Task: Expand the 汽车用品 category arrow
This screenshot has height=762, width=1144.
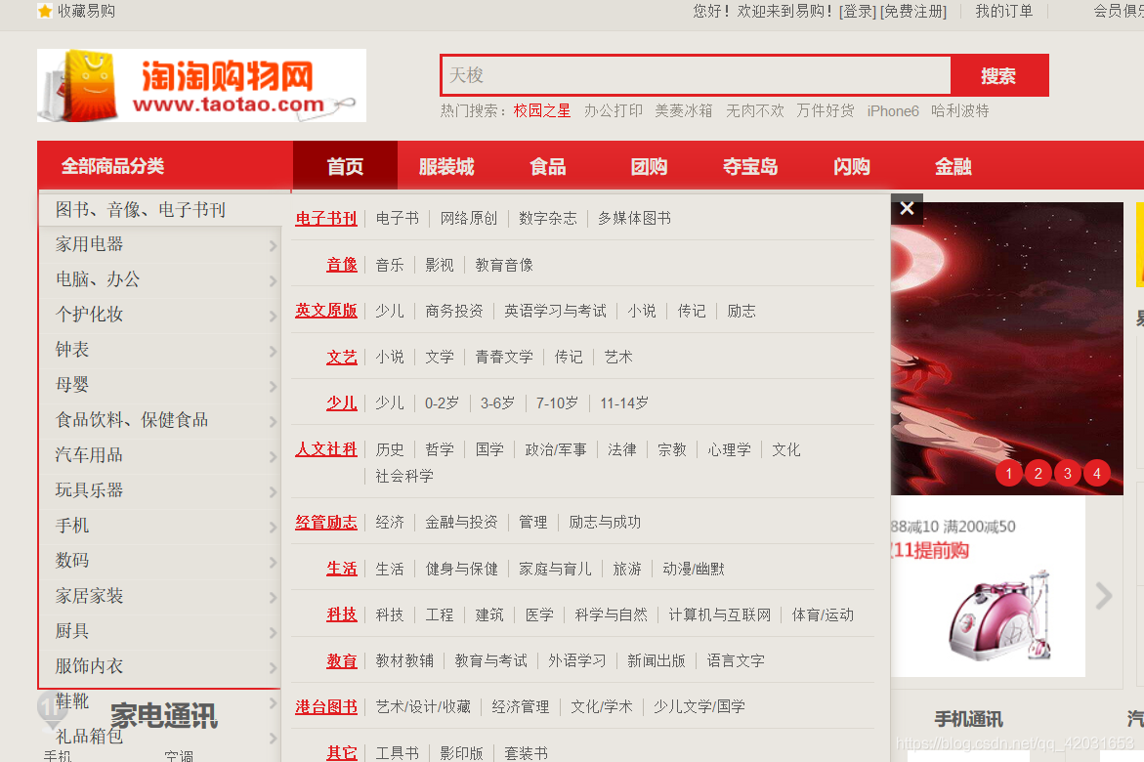Action: pos(273,457)
